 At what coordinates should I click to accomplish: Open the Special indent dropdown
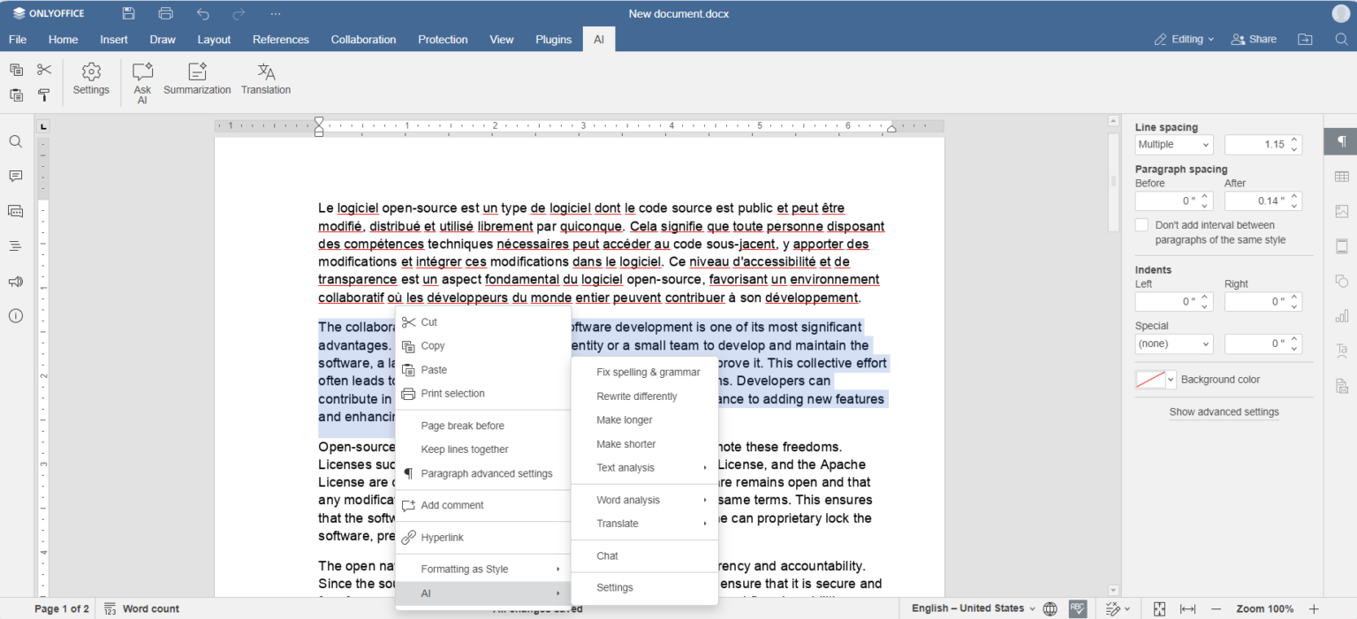coord(1173,343)
